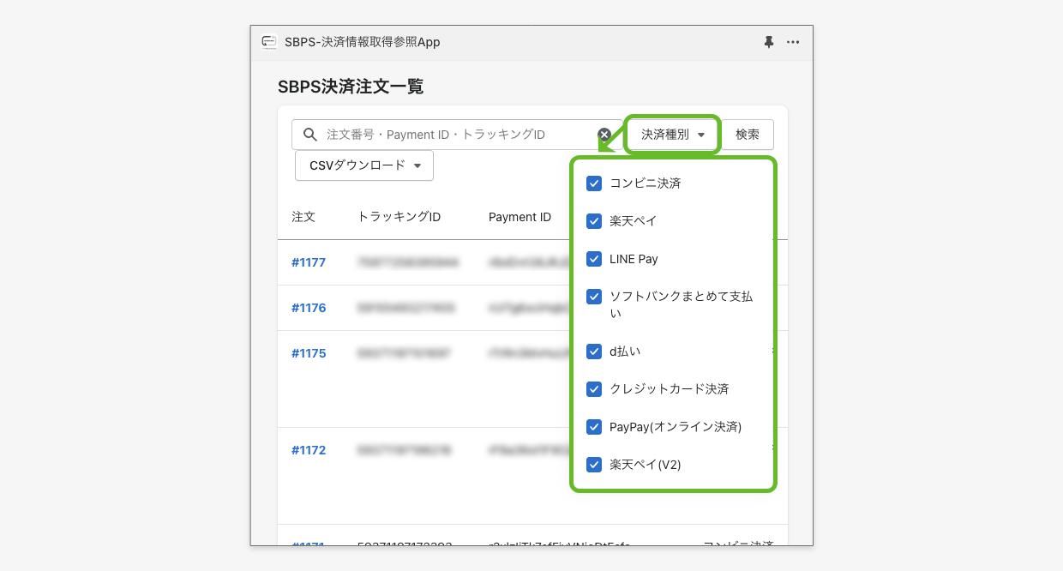Click the SBPS-決済情報取得参照App title text
1063x571 pixels.
pyautogui.click(x=363, y=42)
